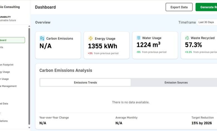Open Waste Management from the sidebar
Screen dimensions: 217x131
(8, 86)
